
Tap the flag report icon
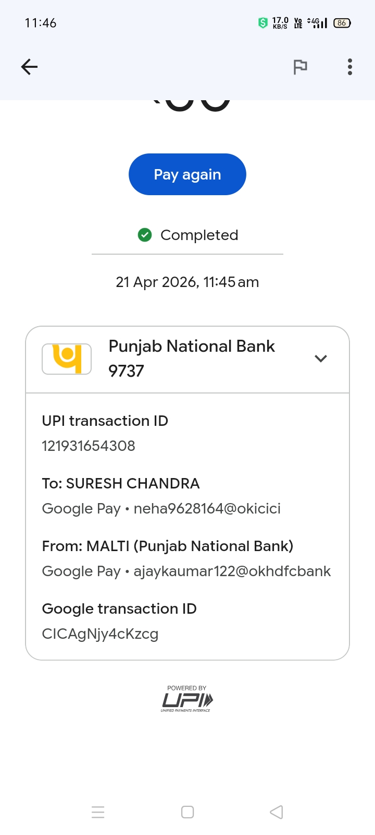[300, 67]
